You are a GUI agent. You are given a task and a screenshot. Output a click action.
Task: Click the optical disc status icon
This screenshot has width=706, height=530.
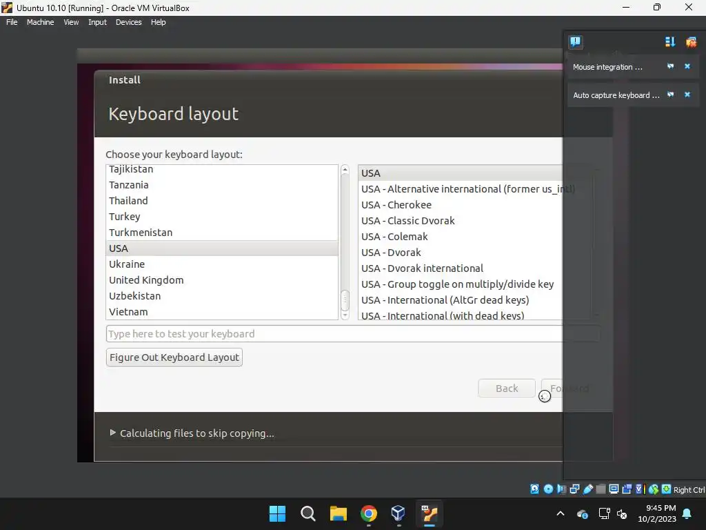click(548, 489)
